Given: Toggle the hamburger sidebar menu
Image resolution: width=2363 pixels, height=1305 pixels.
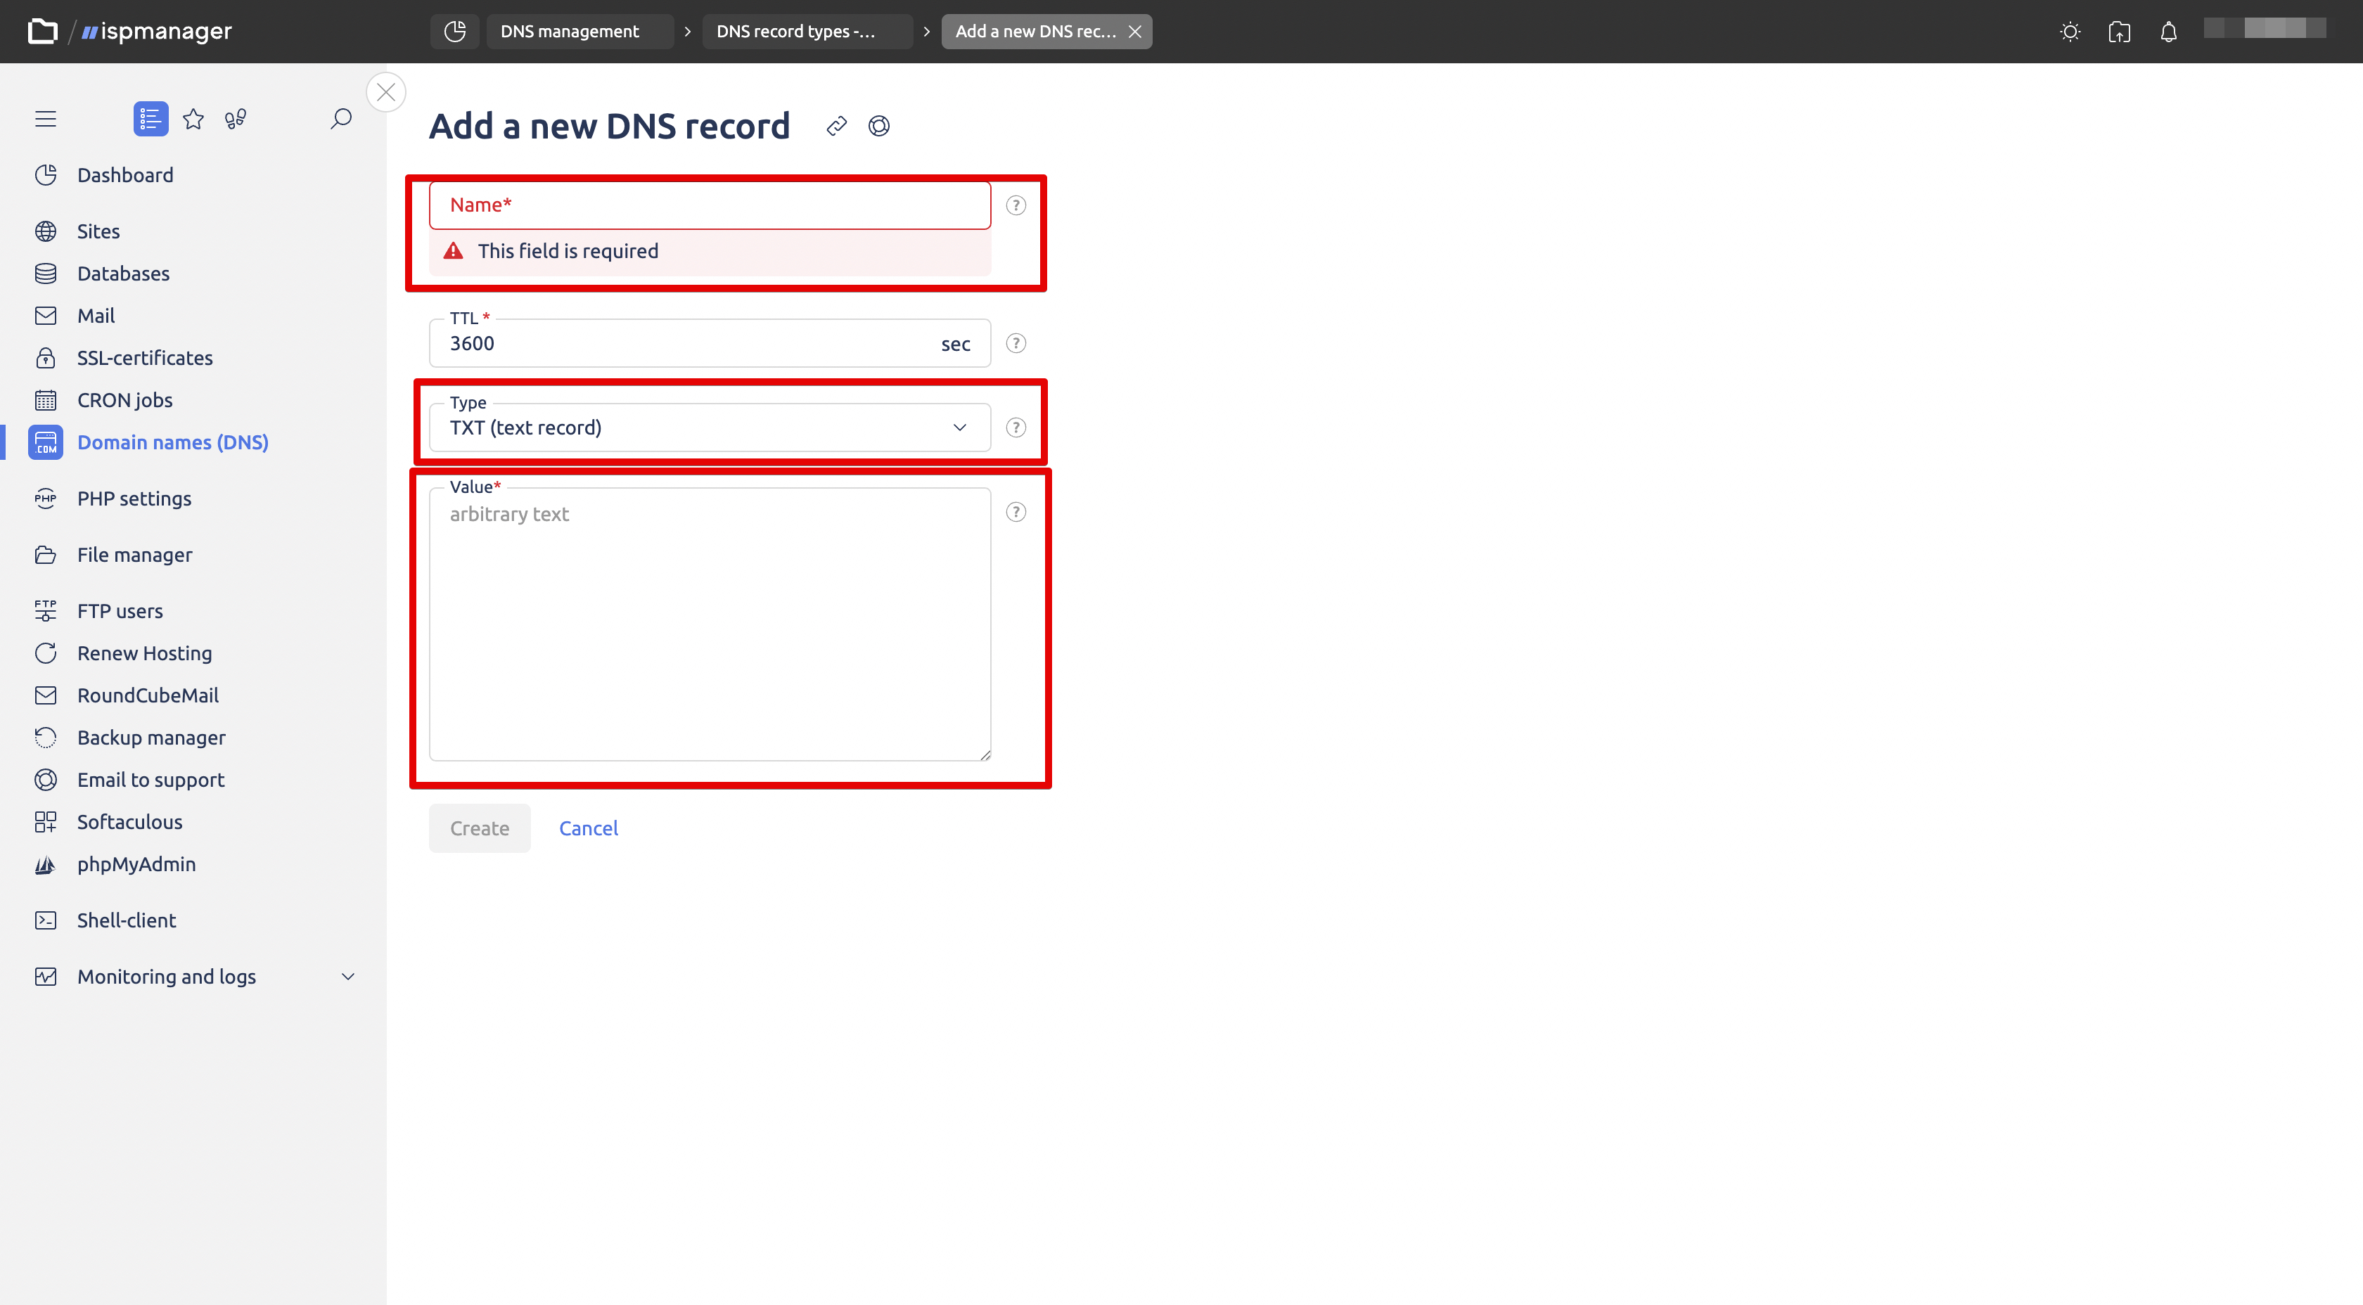Looking at the screenshot, I should (x=46, y=118).
